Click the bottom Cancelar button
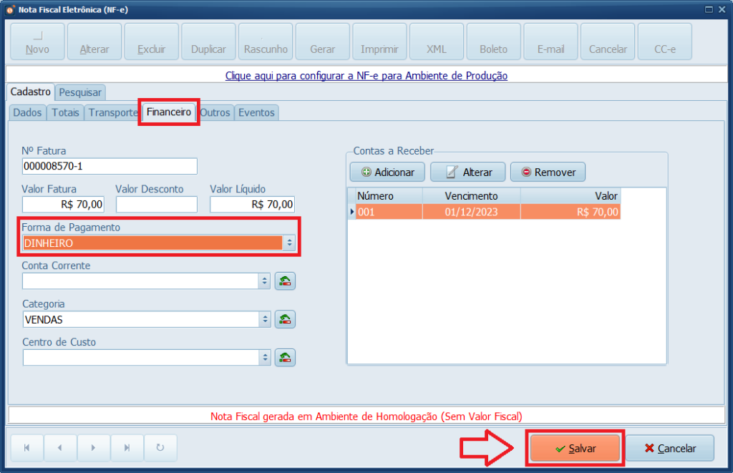This screenshot has height=473, width=733. pos(670,449)
